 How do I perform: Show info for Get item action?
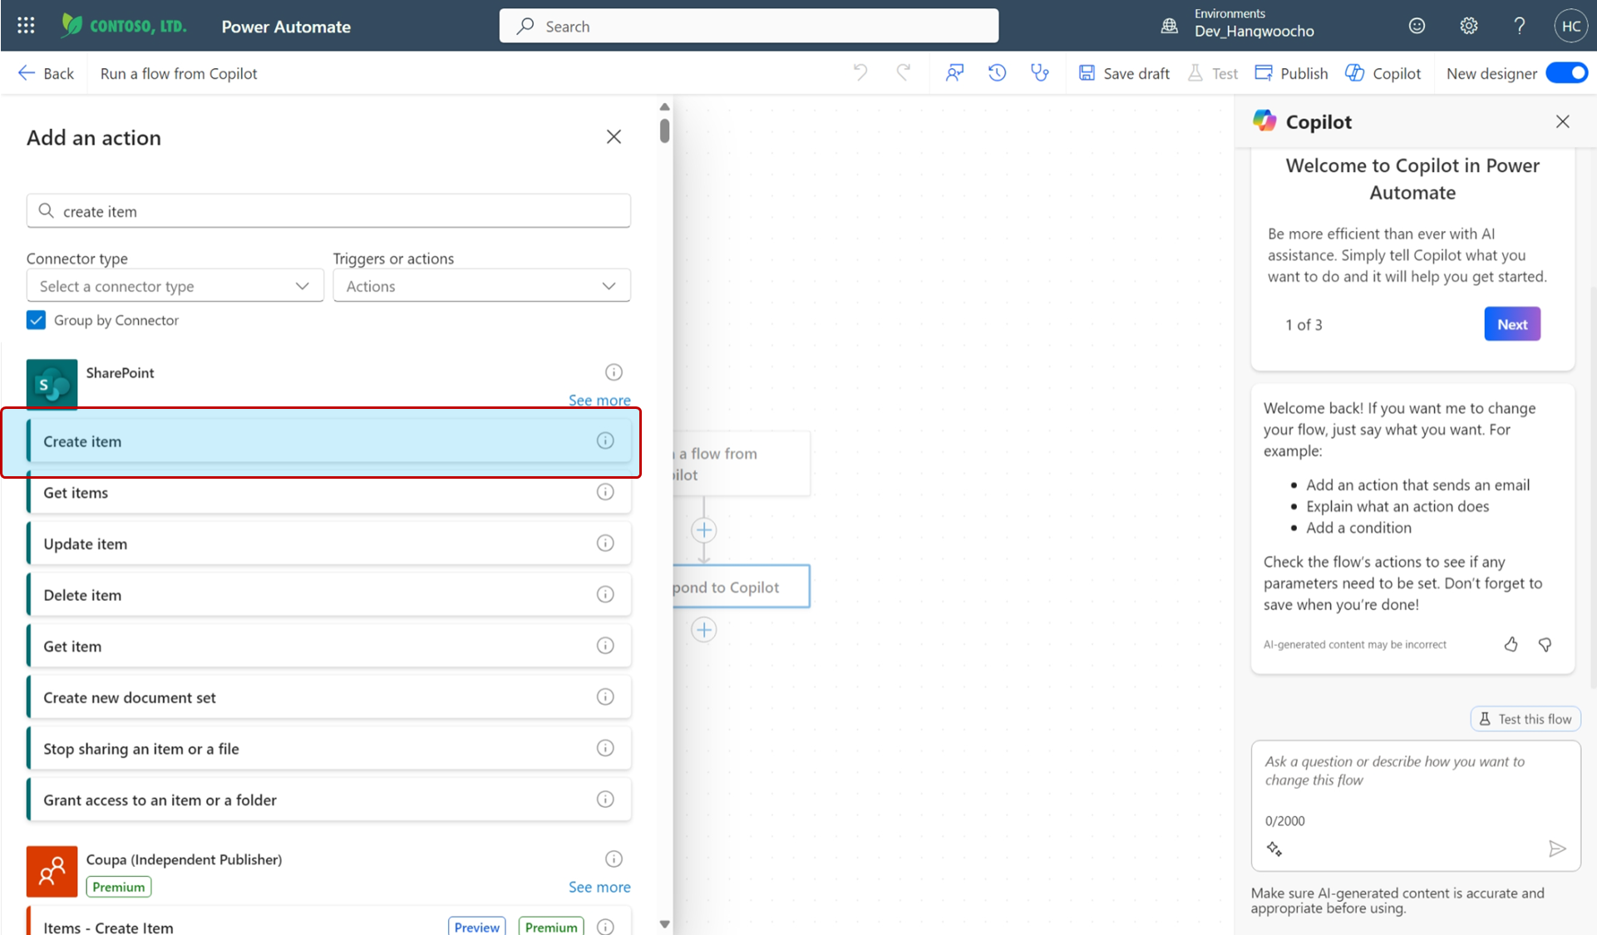(x=605, y=646)
